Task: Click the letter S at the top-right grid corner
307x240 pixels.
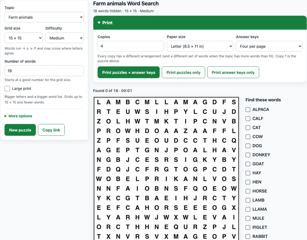Action: [234, 102]
